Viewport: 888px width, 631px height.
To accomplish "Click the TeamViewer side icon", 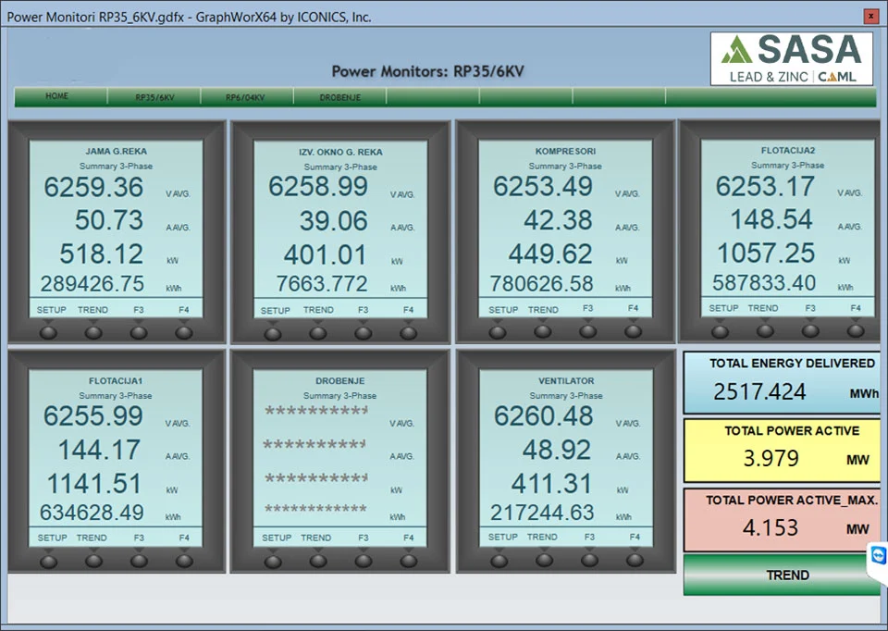I will [879, 556].
